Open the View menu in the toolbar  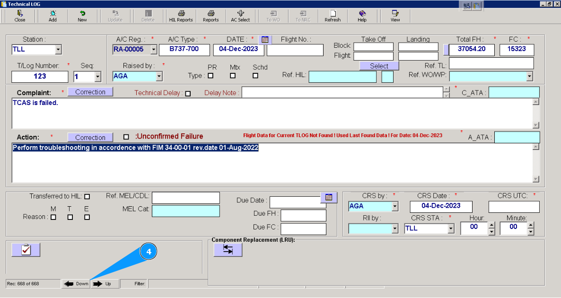pos(395,16)
